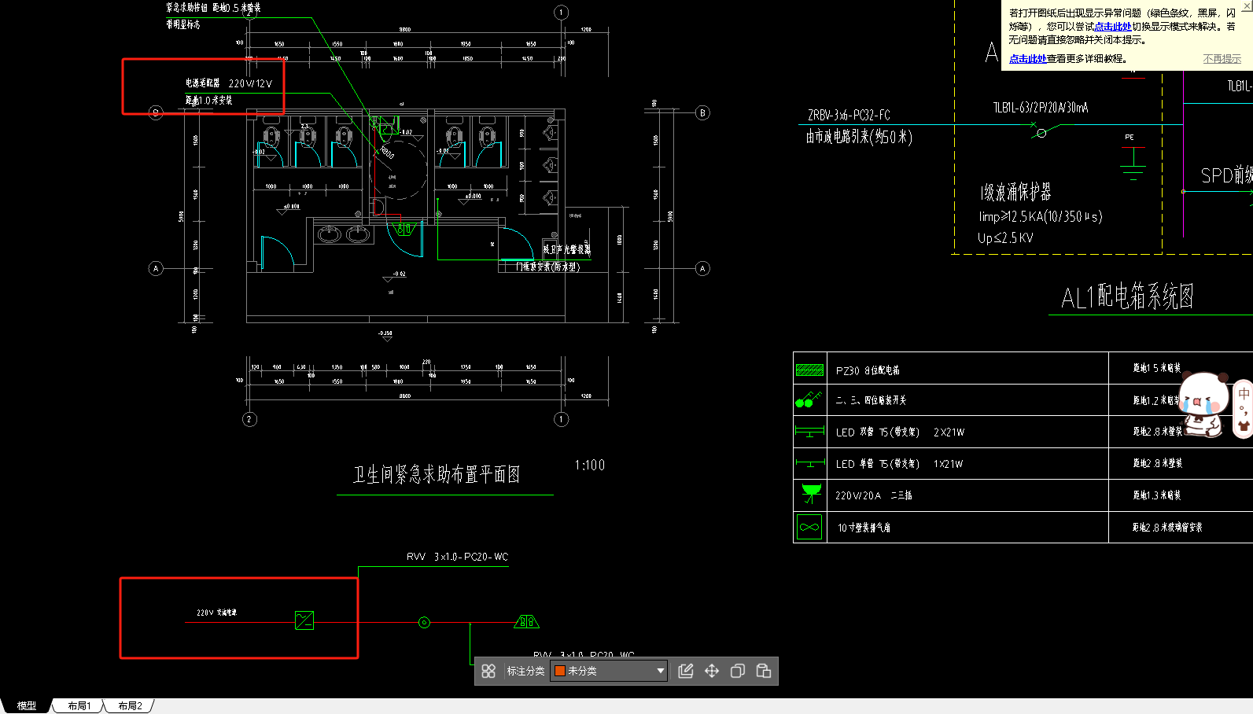Switch to the 模型 tab
The height and width of the screenshot is (714, 1253).
click(x=27, y=706)
